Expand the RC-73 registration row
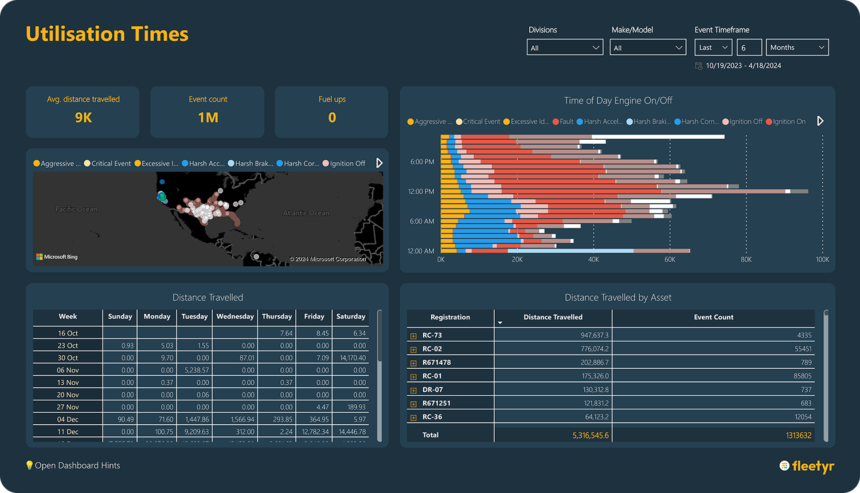Viewport: 860px width, 493px height. [413, 336]
